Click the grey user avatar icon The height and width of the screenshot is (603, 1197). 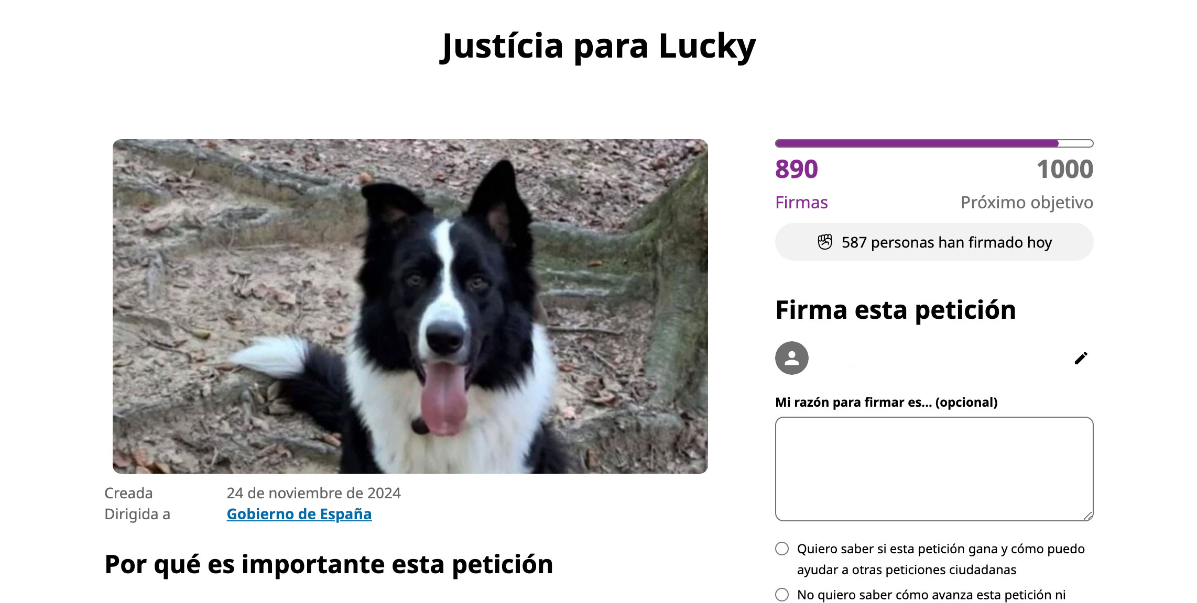click(791, 358)
